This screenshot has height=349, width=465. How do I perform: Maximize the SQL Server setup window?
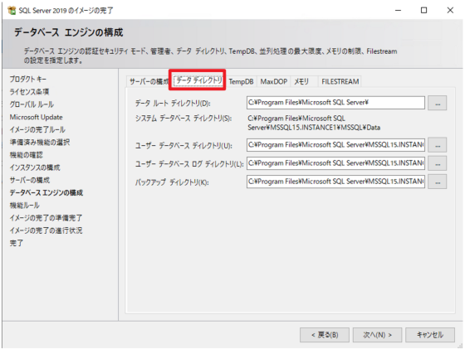tap(424, 10)
